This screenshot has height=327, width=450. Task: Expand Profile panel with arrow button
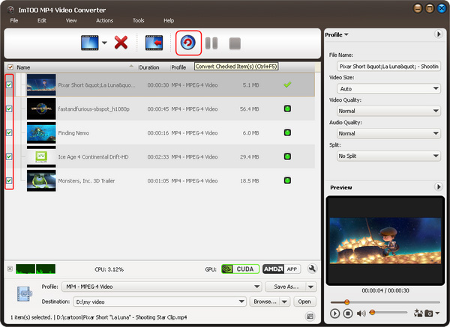pyautogui.click(x=438, y=34)
